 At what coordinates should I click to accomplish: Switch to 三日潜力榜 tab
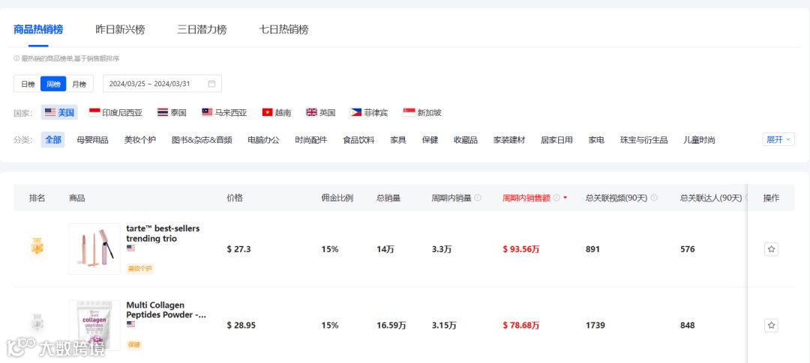pyautogui.click(x=202, y=29)
